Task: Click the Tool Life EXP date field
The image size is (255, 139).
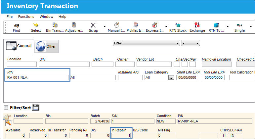Action: [214, 77]
